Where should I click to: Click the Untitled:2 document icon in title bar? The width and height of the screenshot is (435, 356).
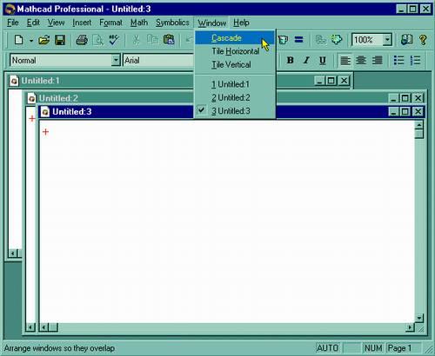31,98
